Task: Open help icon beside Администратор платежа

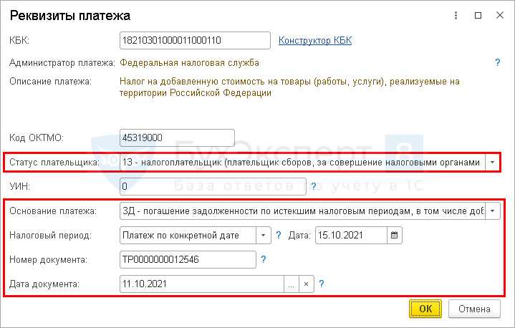Action: pos(498,62)
